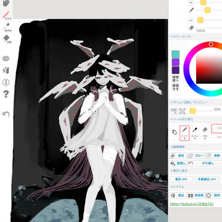The width and height of the screenshot is (222, 222).
Task: Collapse the ツール切り替え section header
Action: (182, 119)
